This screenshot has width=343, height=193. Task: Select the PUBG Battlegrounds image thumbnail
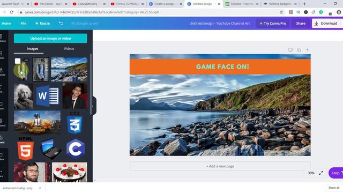point(37,123)
